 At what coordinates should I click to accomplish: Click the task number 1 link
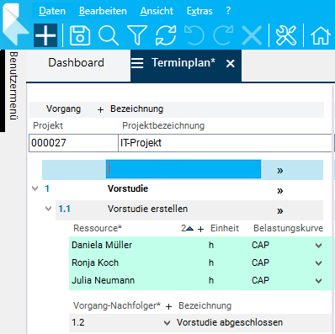pyautogui.click(x=47, y=188)
